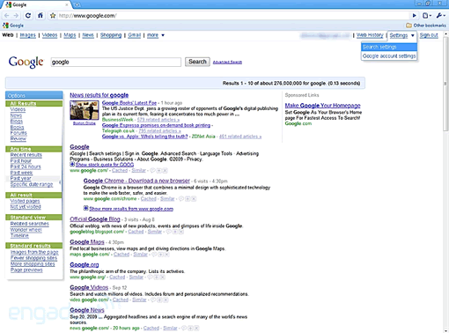Select Past hour time filter
This screenshot has width=449, height=333.
(21, 160)
